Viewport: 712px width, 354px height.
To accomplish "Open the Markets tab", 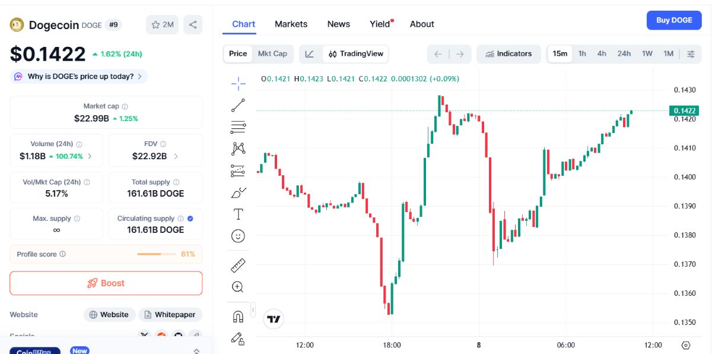I will [291, 24].
